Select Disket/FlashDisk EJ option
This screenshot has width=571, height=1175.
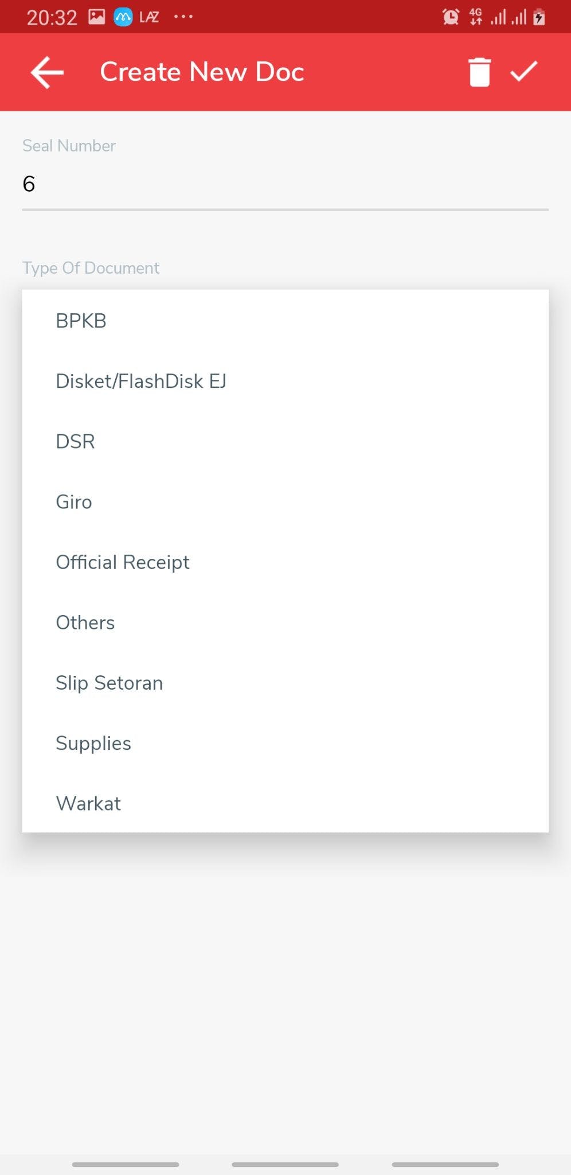pos(141,381)
